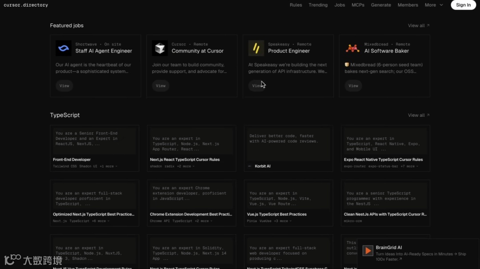Image resolution: width=480 pixels, height=269 pixels.
Task: Click the 'VueUse' tag
Action: (265, 221)
